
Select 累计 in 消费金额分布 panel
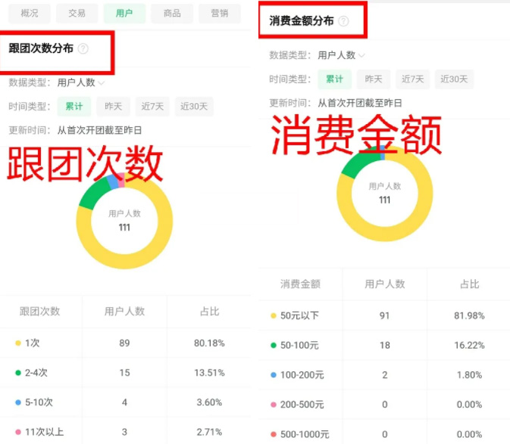click(x=334, y=79)
